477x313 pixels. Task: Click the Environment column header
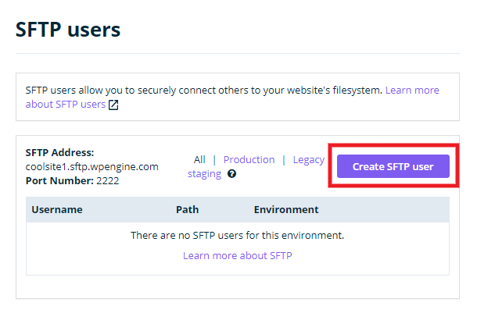[x=285, y=209]
